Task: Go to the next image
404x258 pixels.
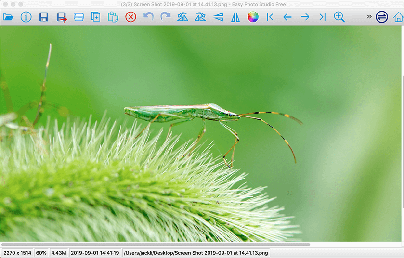Action: tap(305, 17)
